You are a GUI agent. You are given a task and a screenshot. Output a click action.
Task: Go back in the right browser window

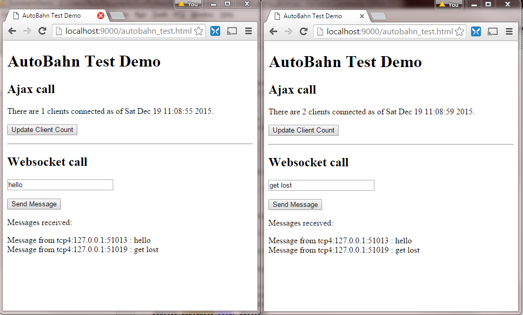coord(274,32)
